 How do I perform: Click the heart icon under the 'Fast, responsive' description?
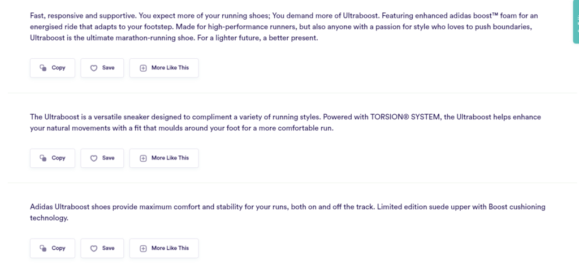[94, 68]
